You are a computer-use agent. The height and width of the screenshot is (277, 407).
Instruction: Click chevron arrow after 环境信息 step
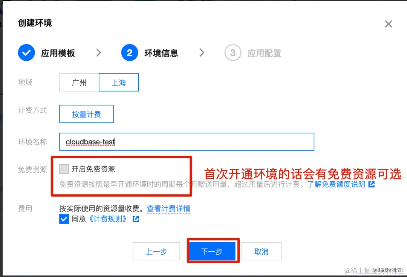[x=202, y=53]
